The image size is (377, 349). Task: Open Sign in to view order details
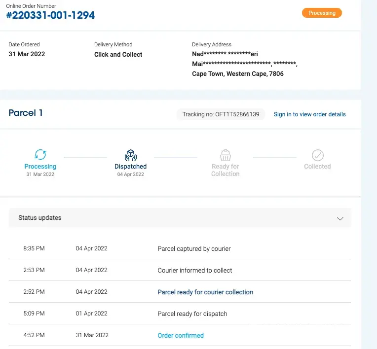309,114
